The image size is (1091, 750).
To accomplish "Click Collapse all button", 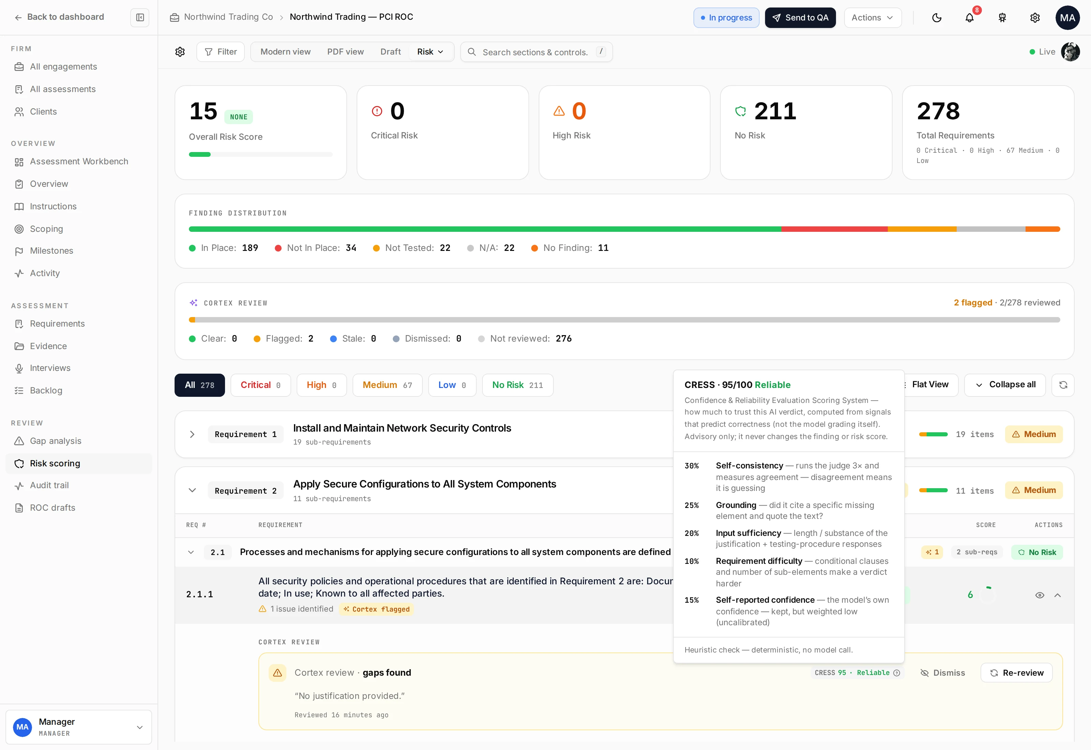I will click(1005, 385).
